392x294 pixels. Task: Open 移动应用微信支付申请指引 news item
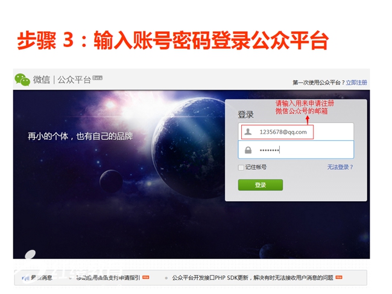click(x=108, y=278)
